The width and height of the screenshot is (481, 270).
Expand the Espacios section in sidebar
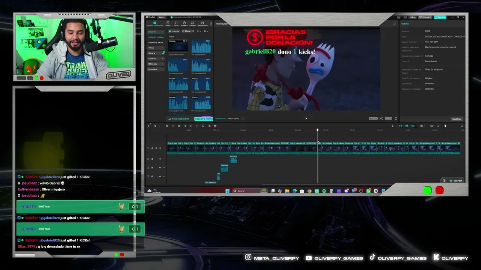(156, 58)
